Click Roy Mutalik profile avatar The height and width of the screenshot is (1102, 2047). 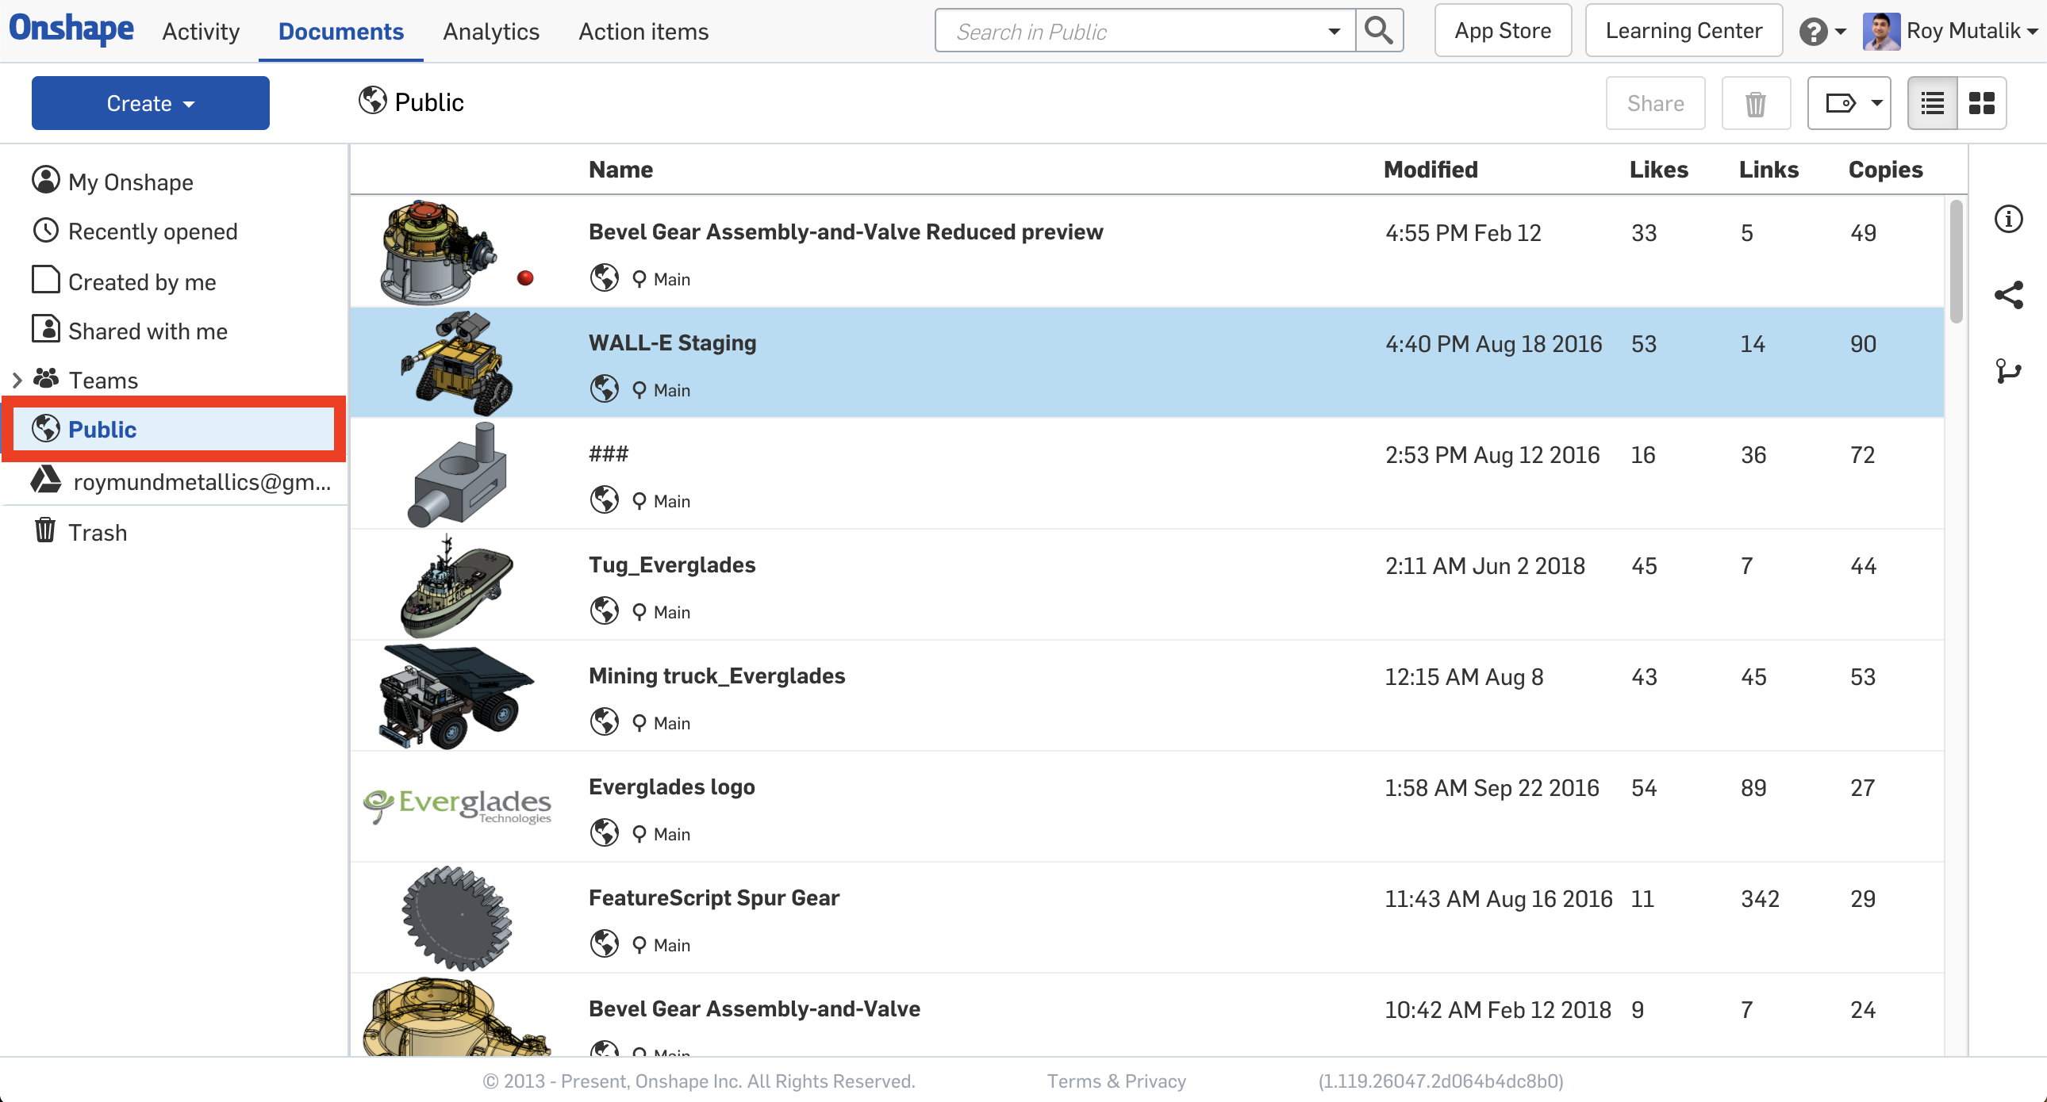(1881, 31)
